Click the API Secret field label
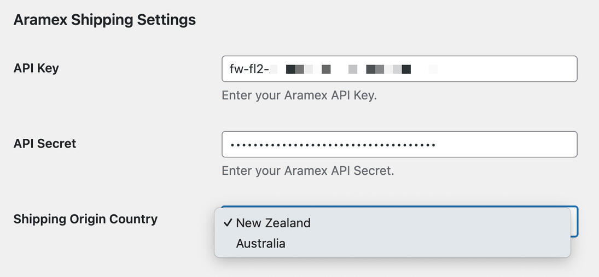Image resolution: width=599 pixels, height=277 pixels. [x=45, y=144]
